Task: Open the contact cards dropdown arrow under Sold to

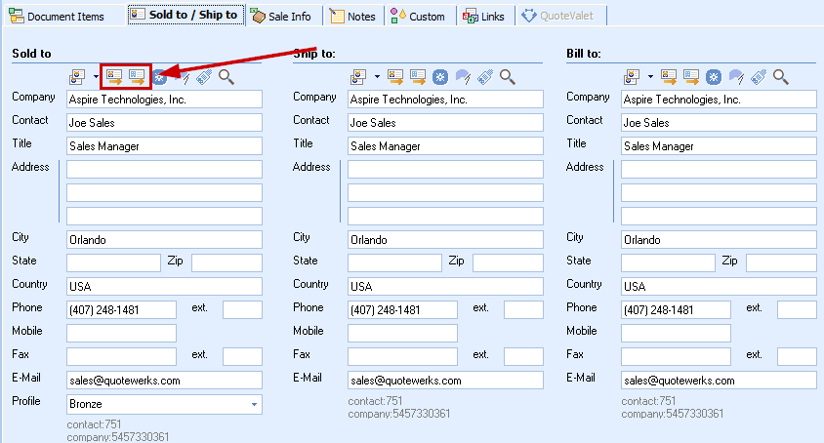Action: click(x=96, y=76)
